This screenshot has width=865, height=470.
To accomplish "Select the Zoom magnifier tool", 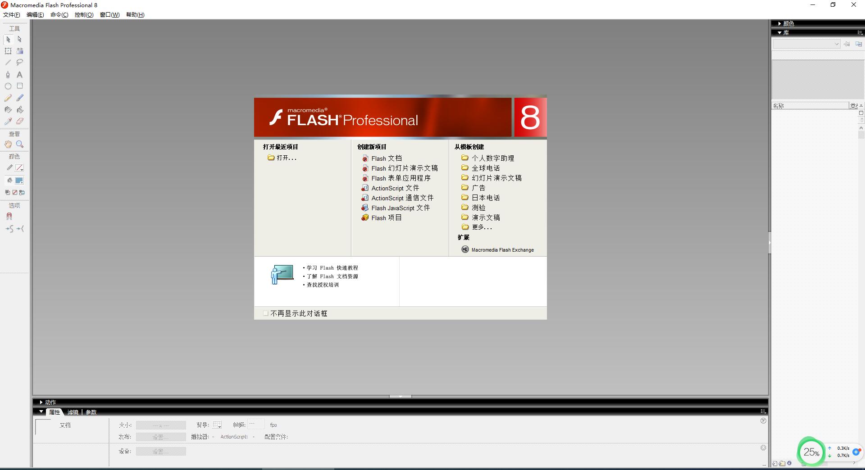I will tap(20, 144).
